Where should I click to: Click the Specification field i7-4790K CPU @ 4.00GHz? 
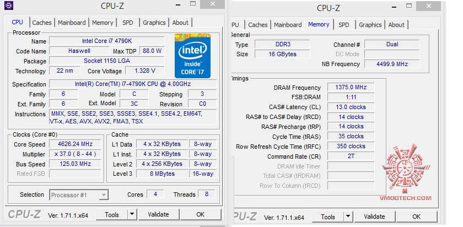pyautogui.click(x=133, y=84)
